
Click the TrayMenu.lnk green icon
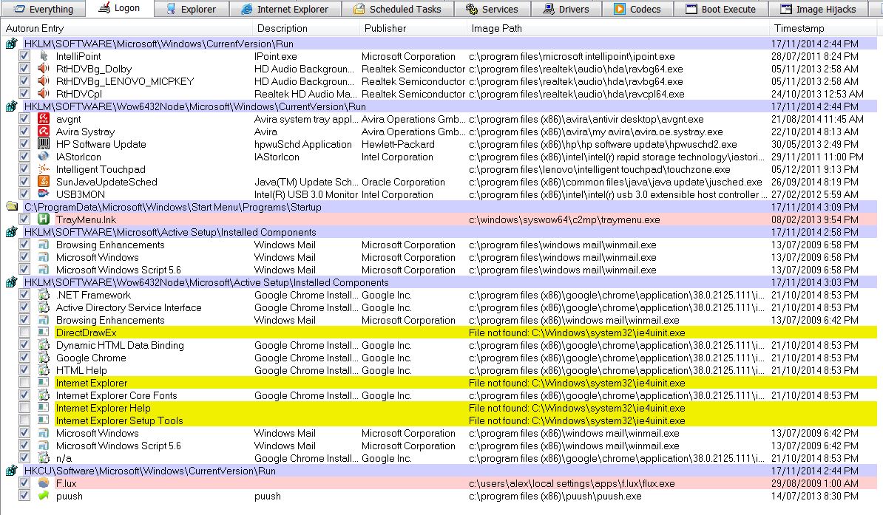[44, 219]
